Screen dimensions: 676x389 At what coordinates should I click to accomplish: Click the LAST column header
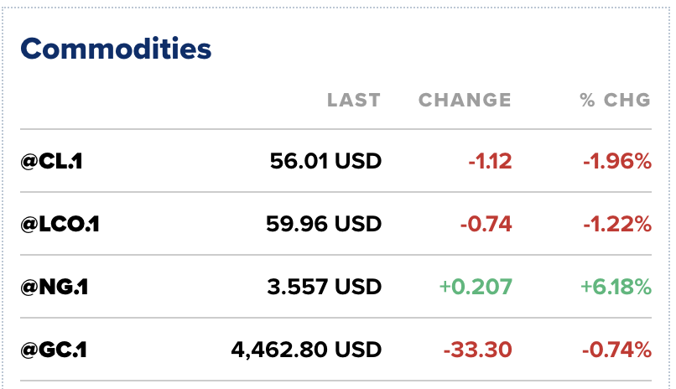point(353,101)
